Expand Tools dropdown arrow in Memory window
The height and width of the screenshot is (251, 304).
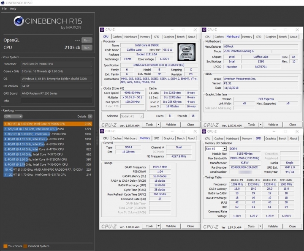(x=159, y=226)
